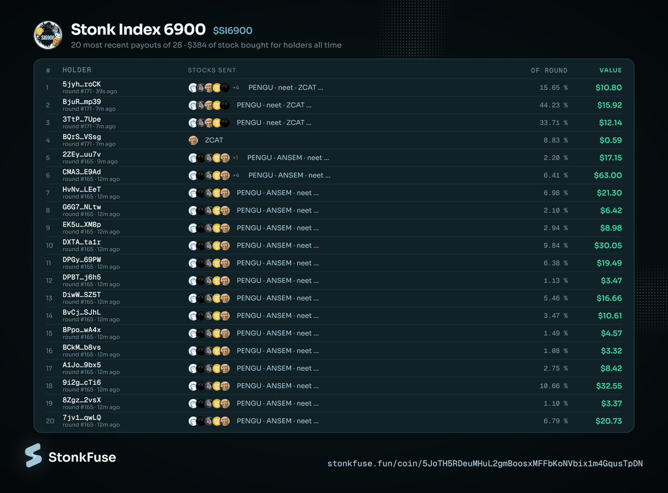The height and width of the screenshot is (493, 668).
Task: Select holder BCkM…b8vs
Action: (x=82, y=347)
